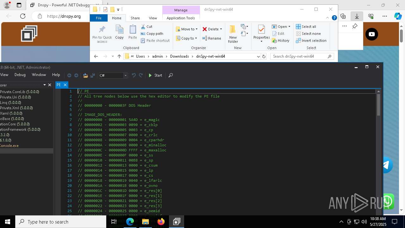Open File tab in File Explorer ribbon

(99, 18)
